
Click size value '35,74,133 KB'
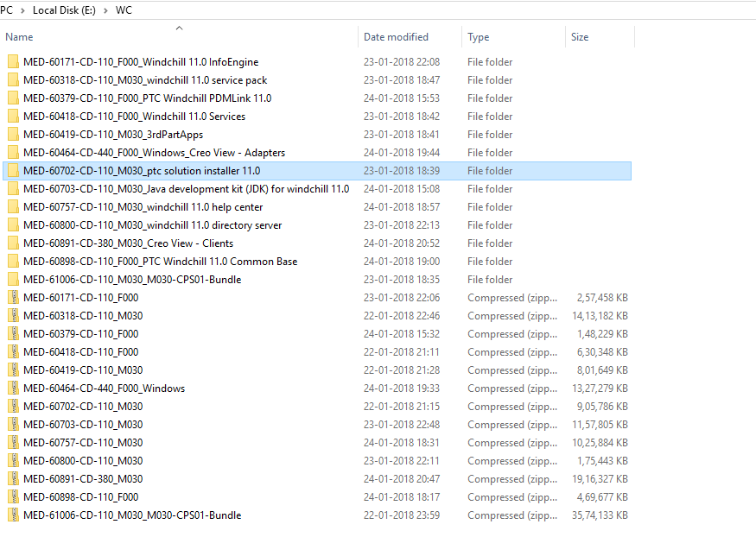pos(600,515)
